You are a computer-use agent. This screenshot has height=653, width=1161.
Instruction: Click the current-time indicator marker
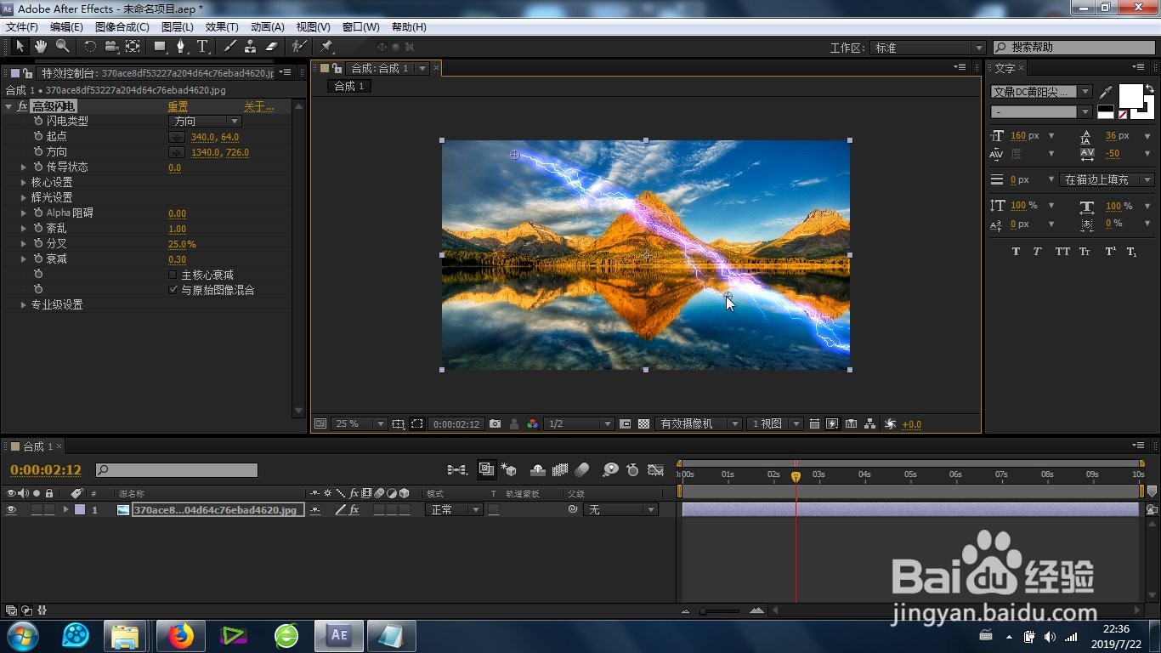(x=796, y=477)
